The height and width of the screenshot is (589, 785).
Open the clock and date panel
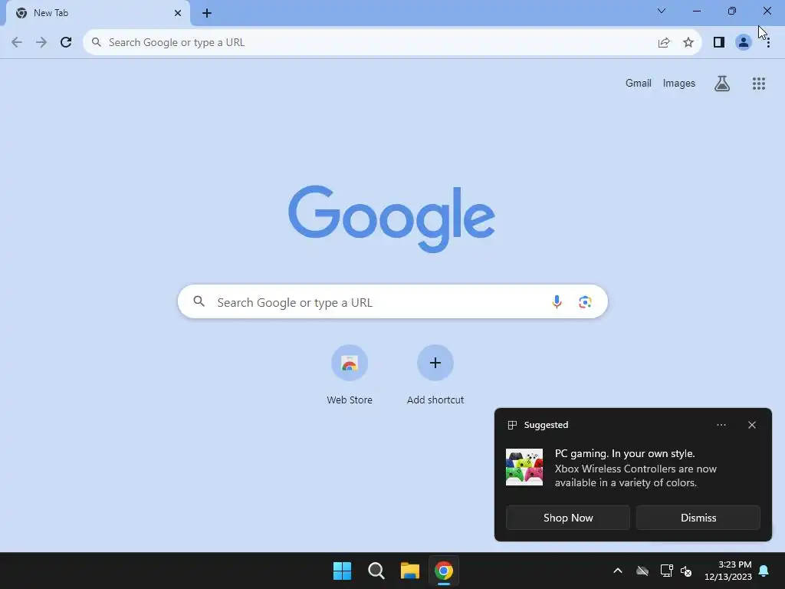click(728, 571)
